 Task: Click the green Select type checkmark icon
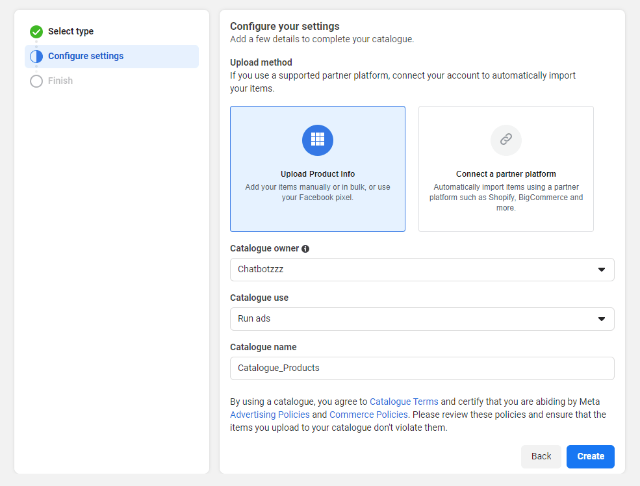pyautogui.click(x=36, y=31)
